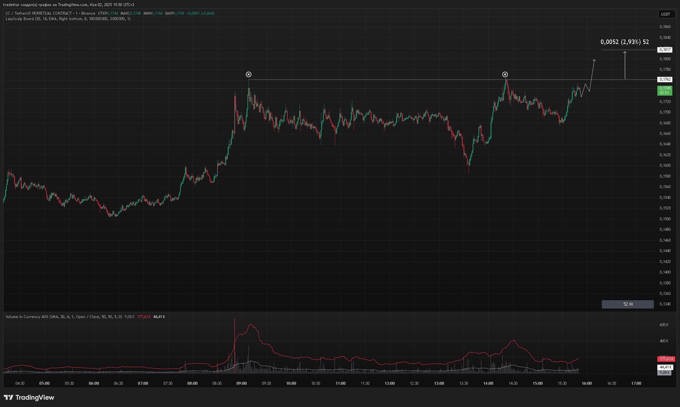This screenshot has width=680, height=407.
Task: Click the LazyScalp Board indicator title
Action: pos(19,19)
